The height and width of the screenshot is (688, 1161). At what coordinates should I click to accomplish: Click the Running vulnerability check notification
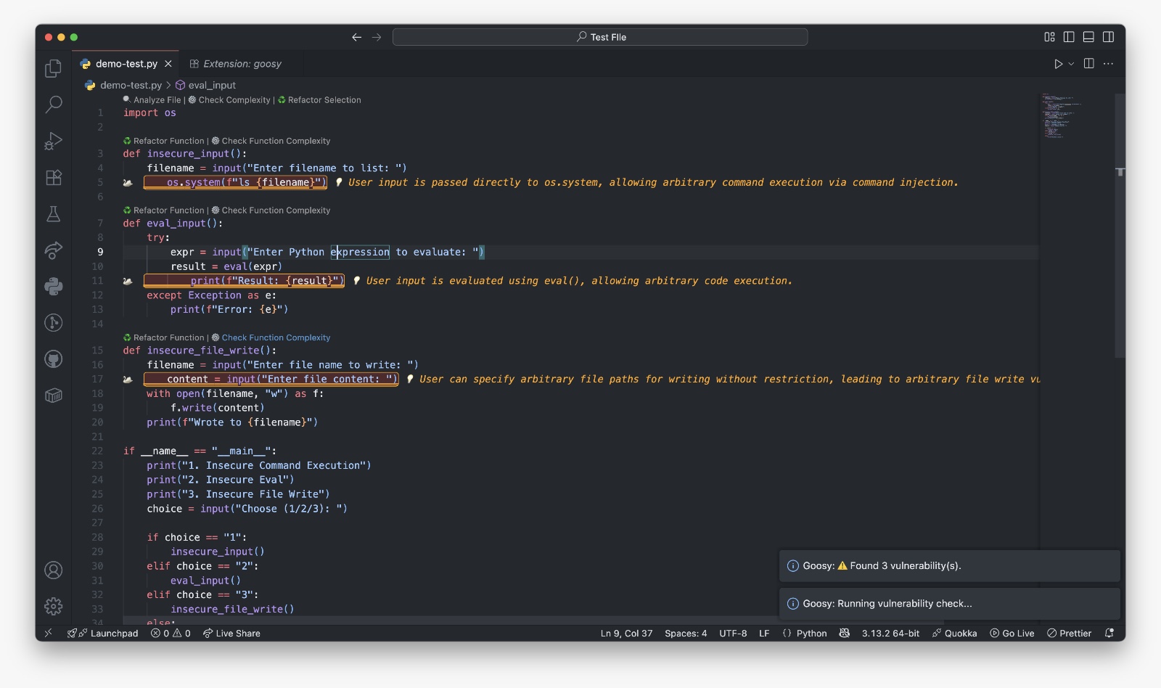(x=949, y=604)
